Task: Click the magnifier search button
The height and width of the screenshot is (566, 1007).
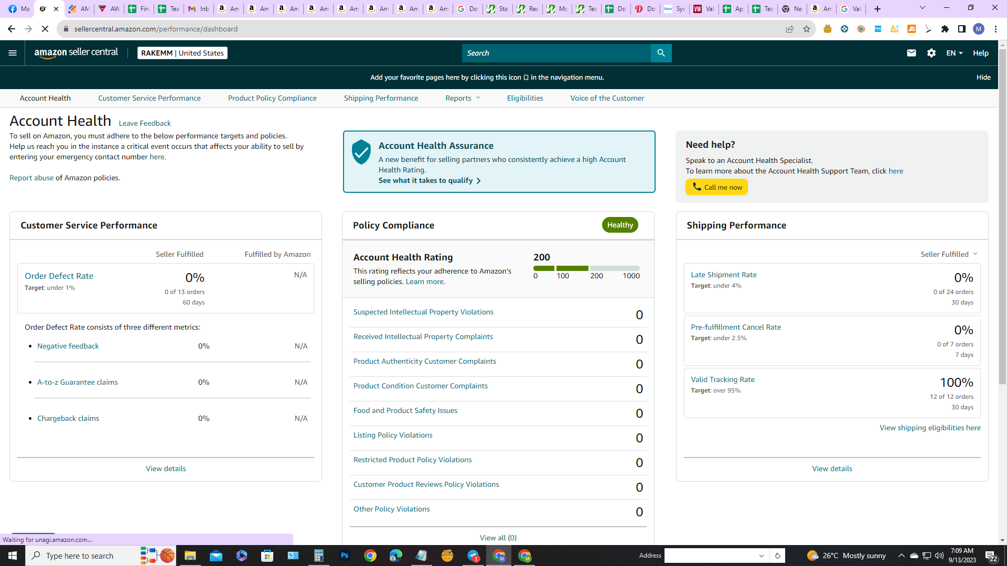Action: click(x=661, y=53)
